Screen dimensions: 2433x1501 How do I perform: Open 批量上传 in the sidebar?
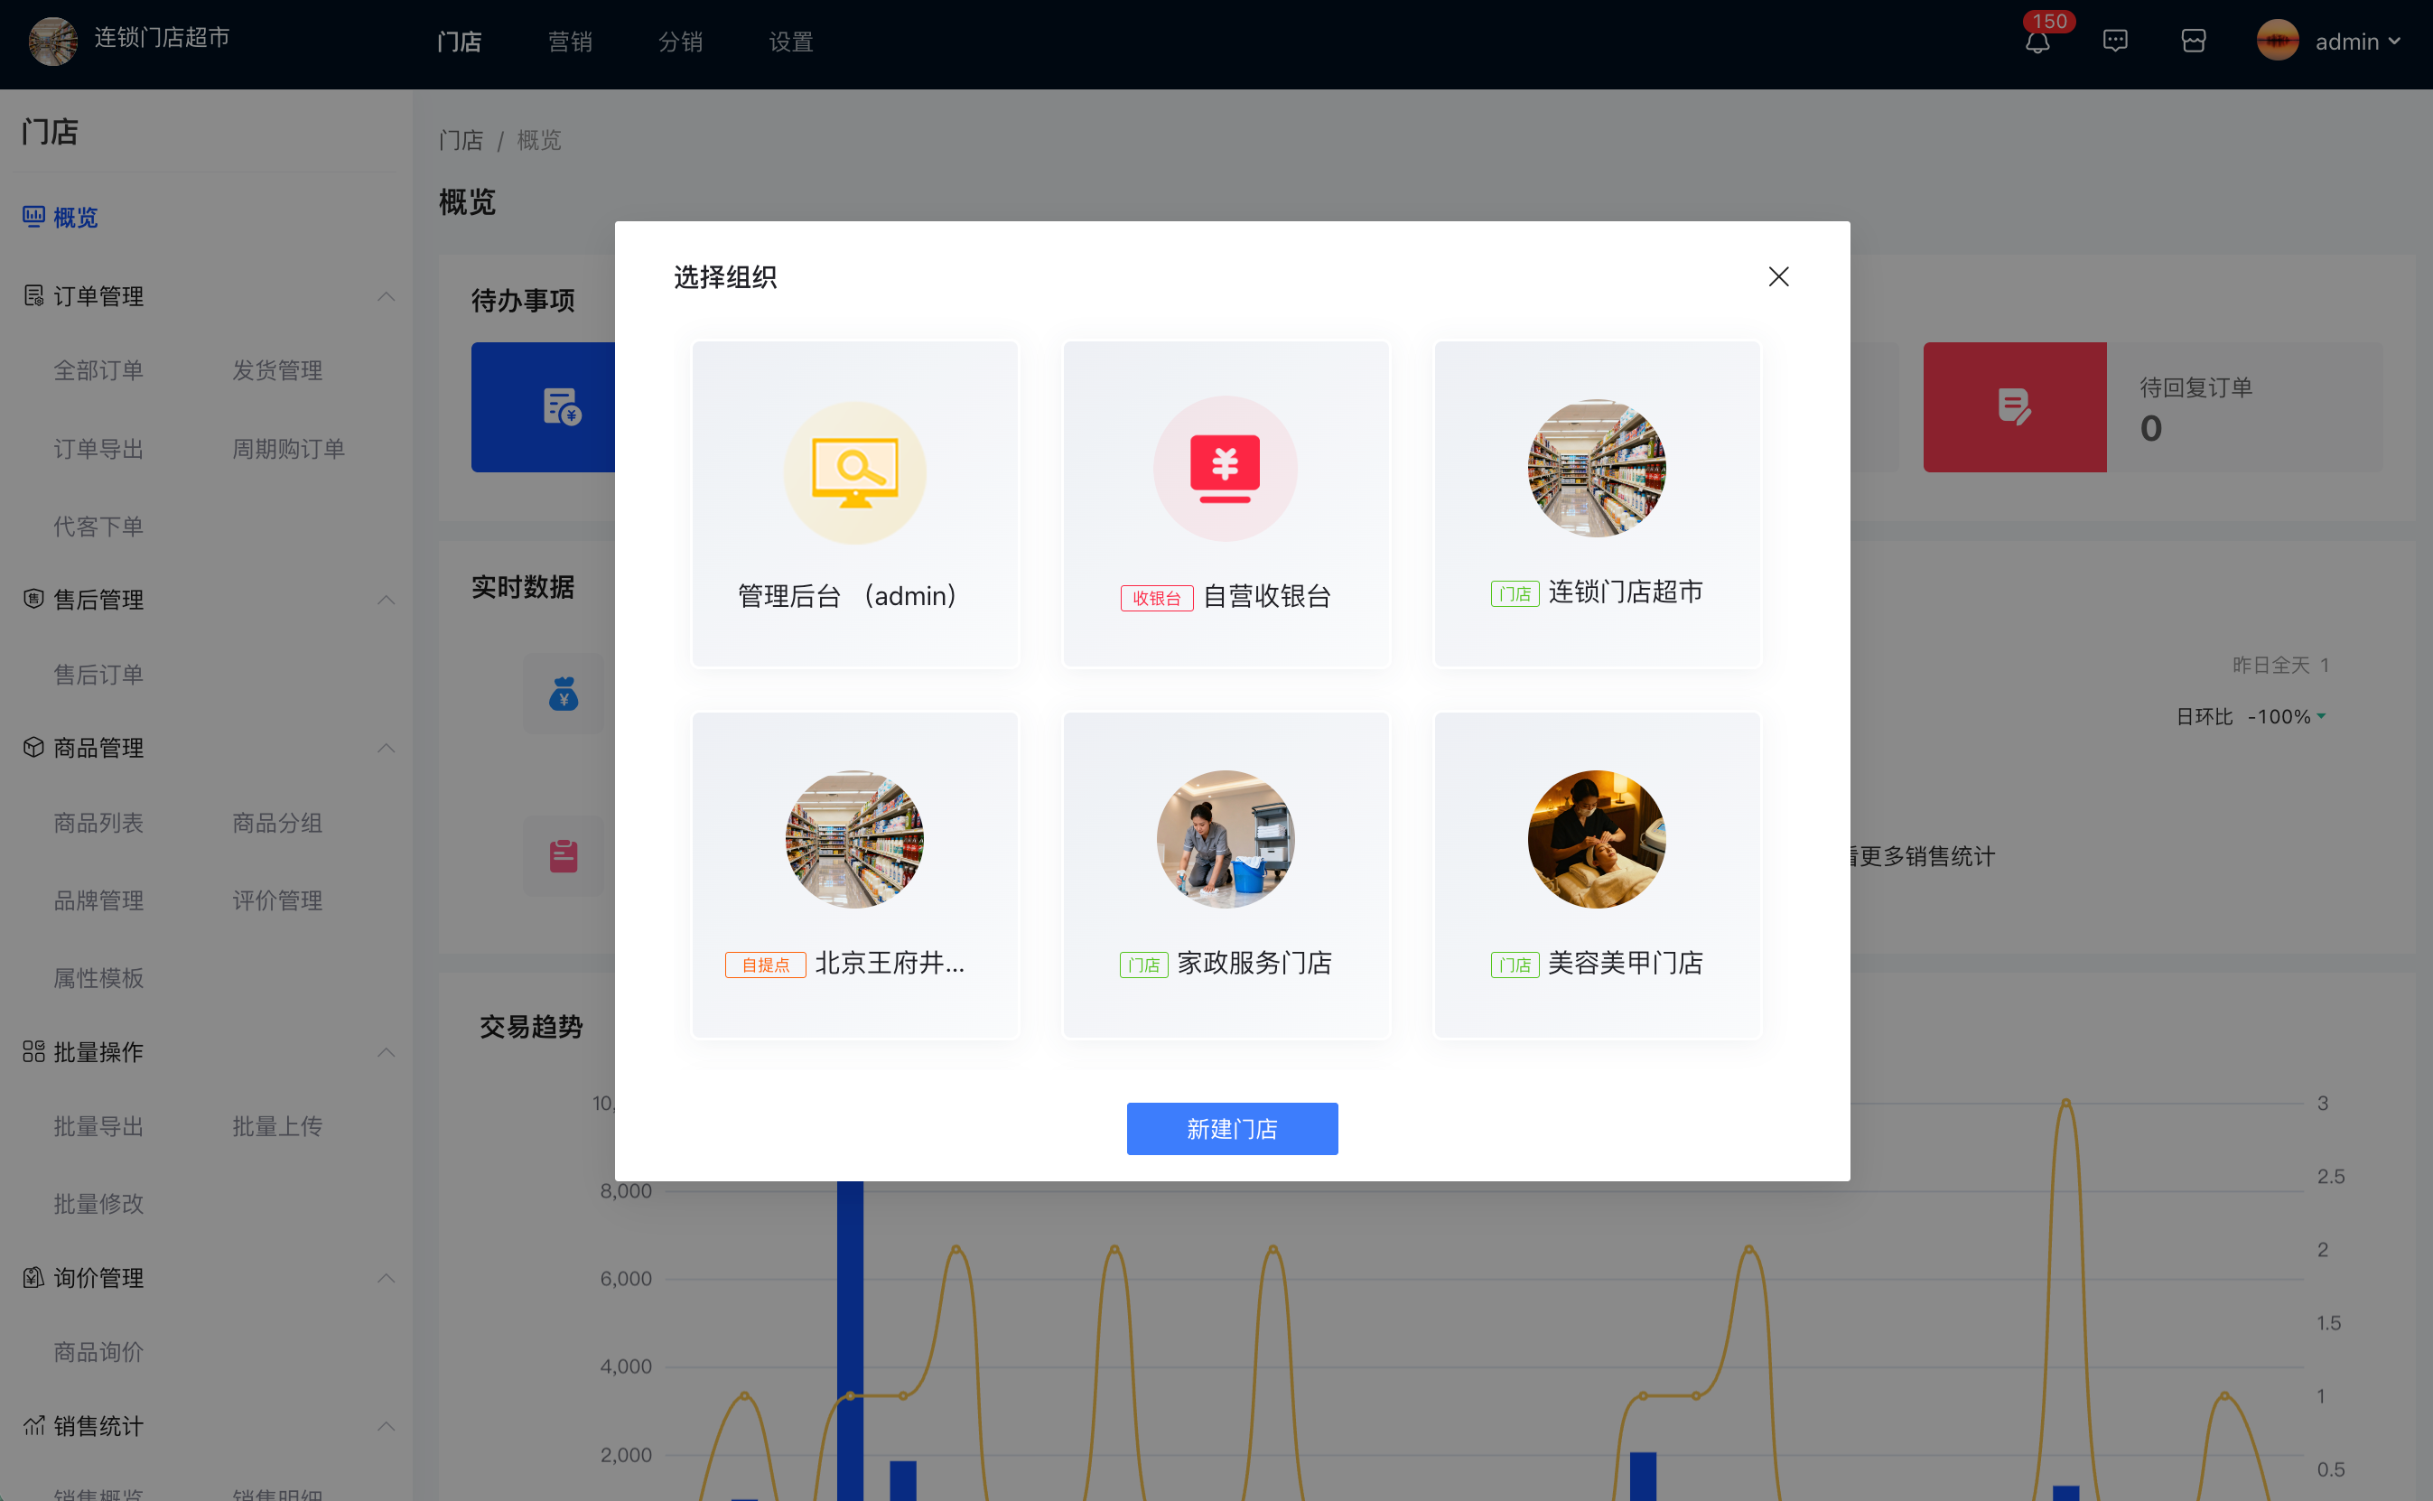point(277,1127)
